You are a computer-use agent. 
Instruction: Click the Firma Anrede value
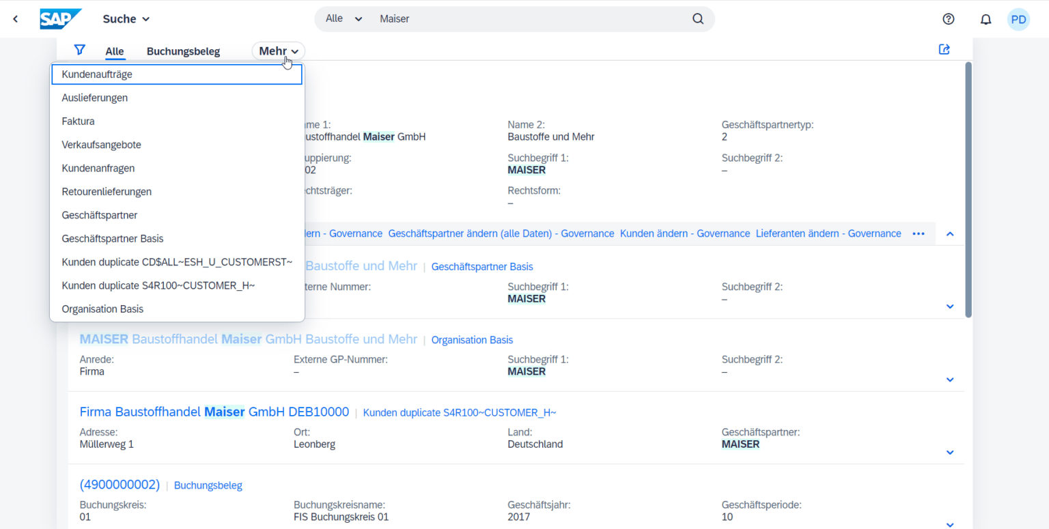click(x=92, y=372)
